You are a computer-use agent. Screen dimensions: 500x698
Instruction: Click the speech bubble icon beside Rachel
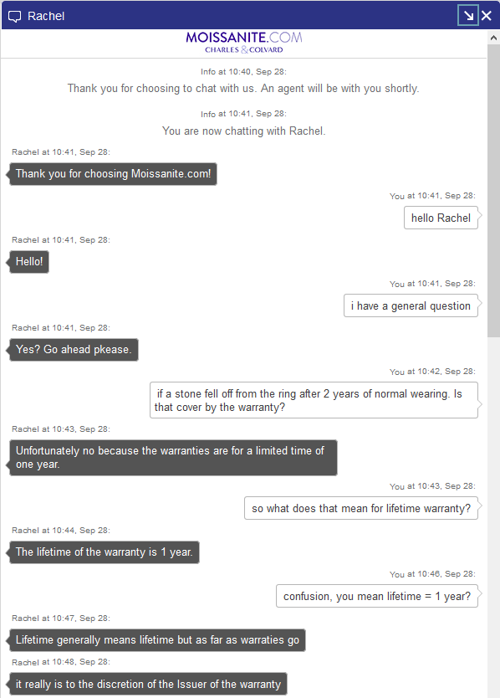(15, 17)
